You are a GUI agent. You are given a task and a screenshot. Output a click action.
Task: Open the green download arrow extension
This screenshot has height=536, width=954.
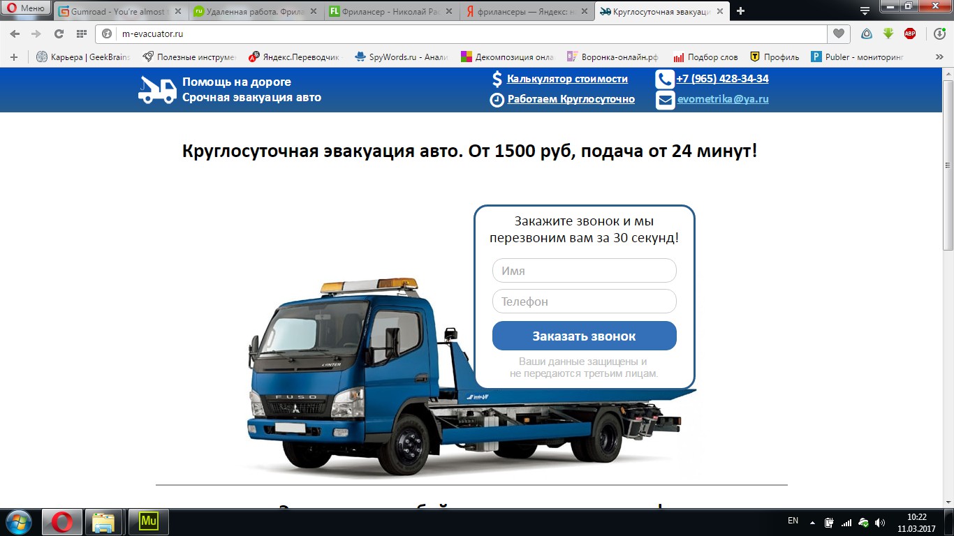pyautogui.click(x=888, y=33)
